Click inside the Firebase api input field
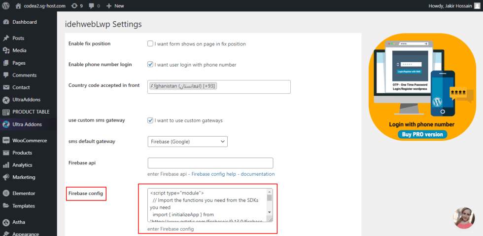 click(210, 163)
